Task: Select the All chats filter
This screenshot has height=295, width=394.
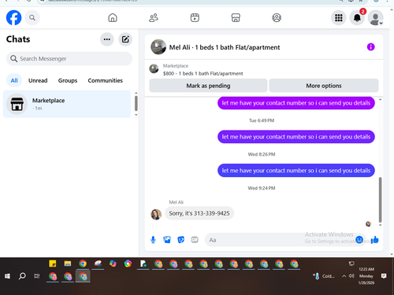Action: (14, 80)
